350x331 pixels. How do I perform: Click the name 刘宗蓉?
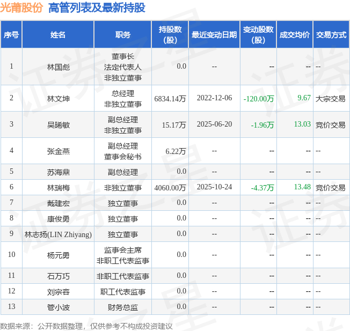[x=59, y=292]
